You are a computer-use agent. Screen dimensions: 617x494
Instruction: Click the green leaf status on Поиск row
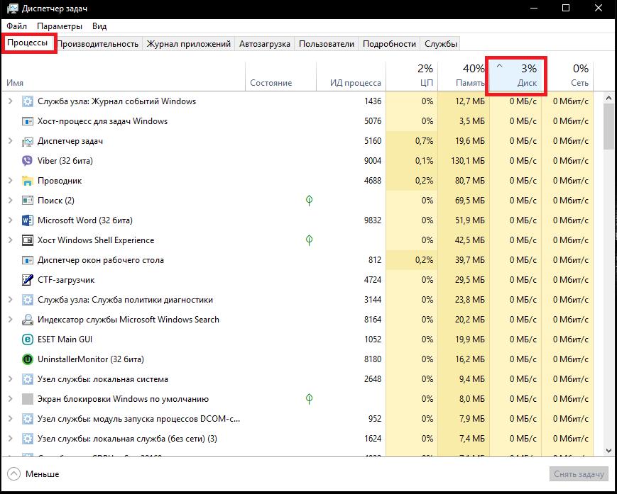point(310,201)
